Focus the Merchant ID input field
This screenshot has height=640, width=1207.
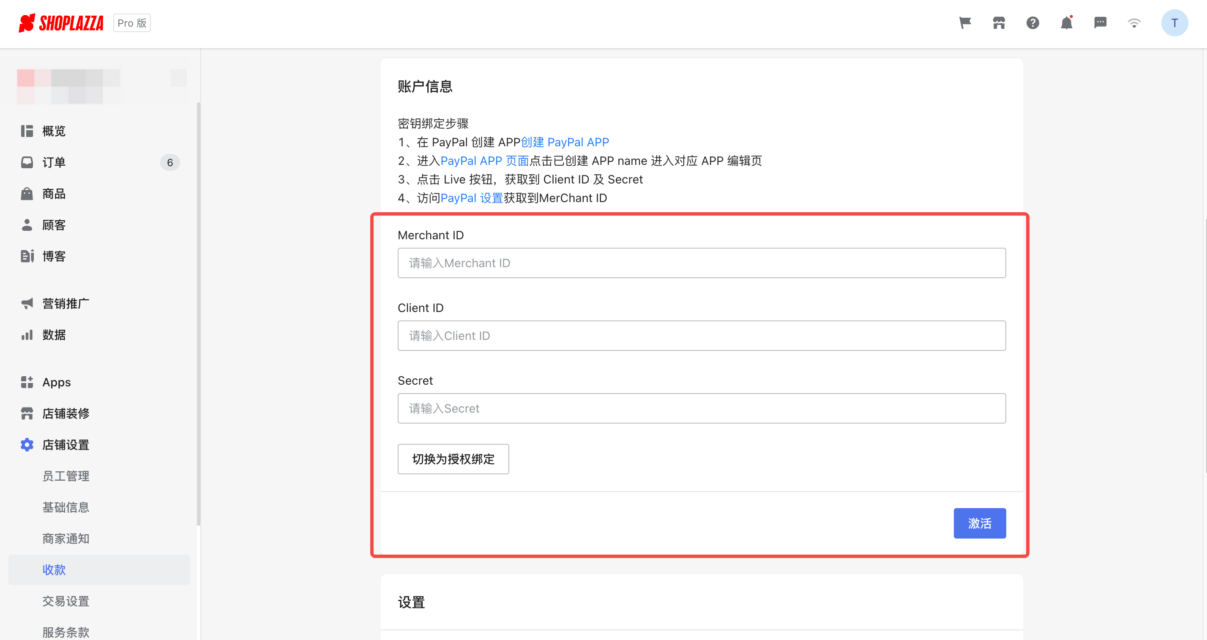(702, 263)
